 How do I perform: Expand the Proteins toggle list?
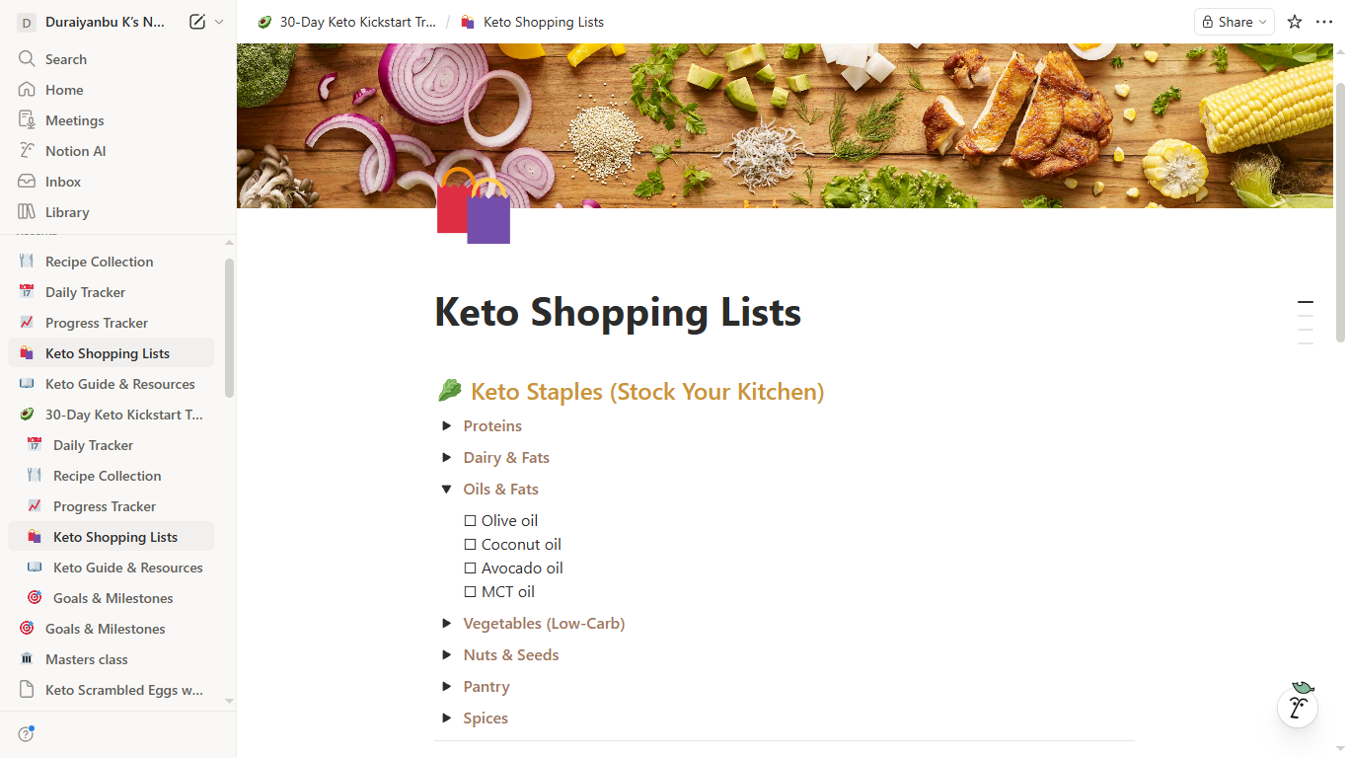tap(447, 426)
